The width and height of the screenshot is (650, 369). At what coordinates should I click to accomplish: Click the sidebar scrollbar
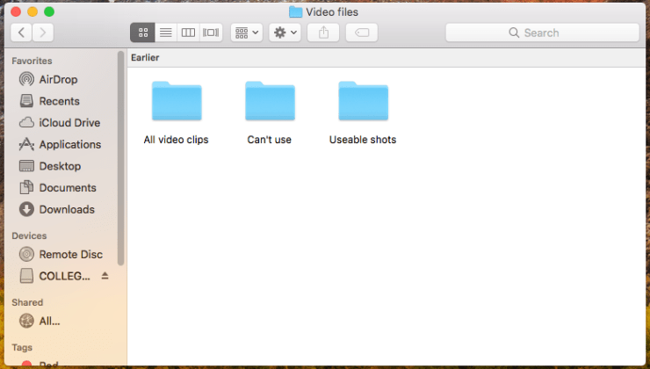(121, 158)
